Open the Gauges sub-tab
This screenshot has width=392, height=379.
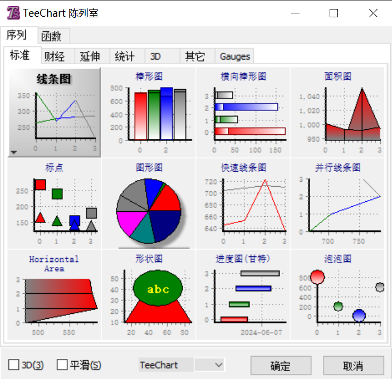pyautogui.click(x=235, y=56)
